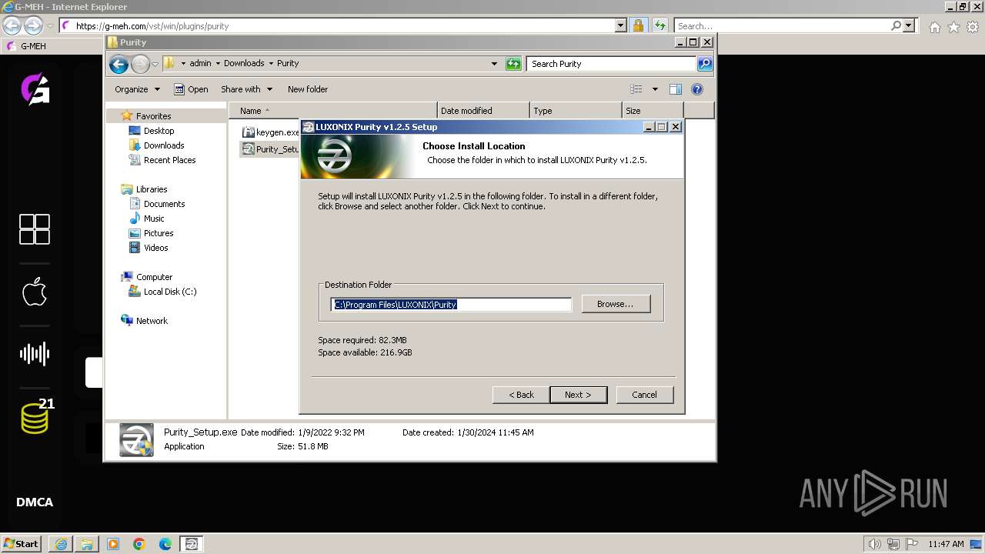Click the Next button in Purity Setup
The height and width of the screenshot is (554, 985).
coord(578,395)
